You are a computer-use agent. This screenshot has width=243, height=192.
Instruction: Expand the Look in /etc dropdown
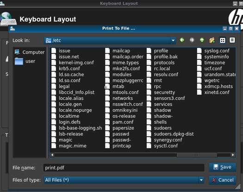pyautogui.click(x=173, y=40)
